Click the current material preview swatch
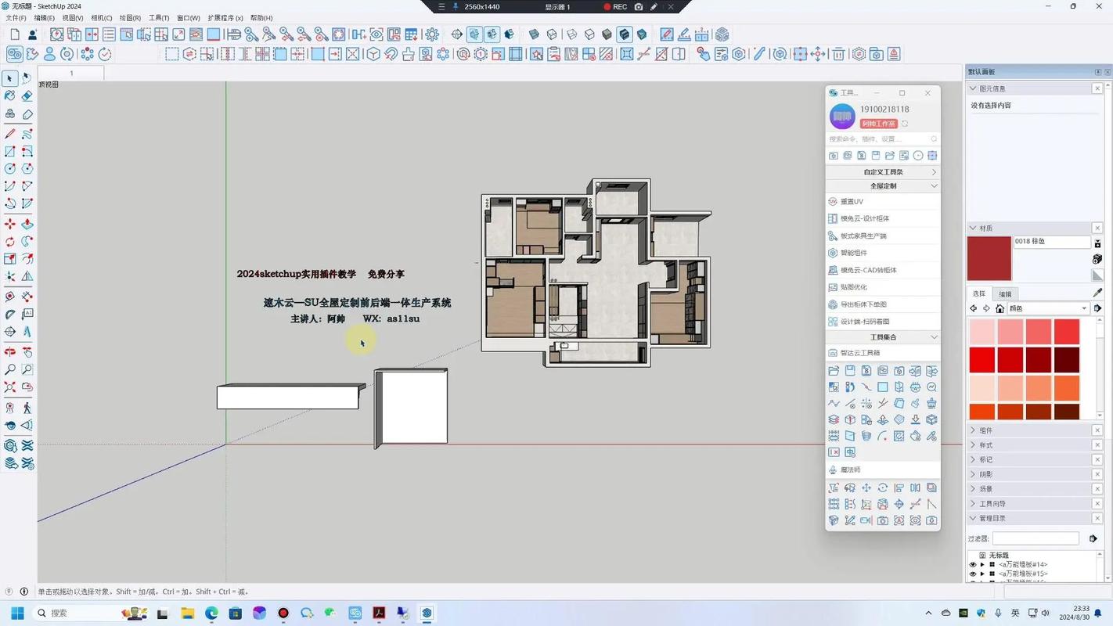This screenshot has height=626, width=1113. pos(989,258)
